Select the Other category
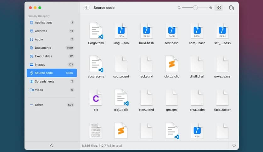 52,105
